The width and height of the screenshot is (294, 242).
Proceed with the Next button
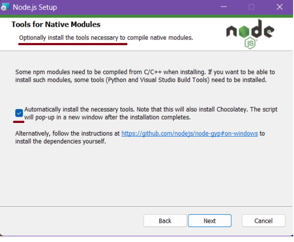coord(210,221)
